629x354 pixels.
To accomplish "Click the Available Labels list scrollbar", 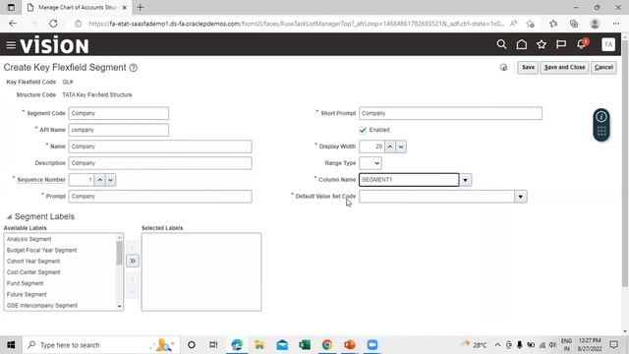I will click(119, 254).
